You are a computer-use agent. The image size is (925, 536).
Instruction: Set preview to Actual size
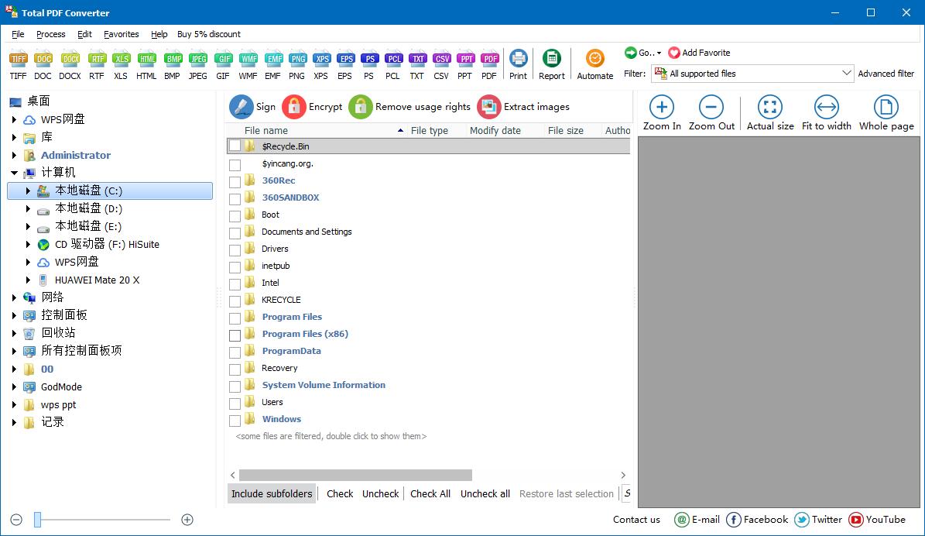[770, 113]
